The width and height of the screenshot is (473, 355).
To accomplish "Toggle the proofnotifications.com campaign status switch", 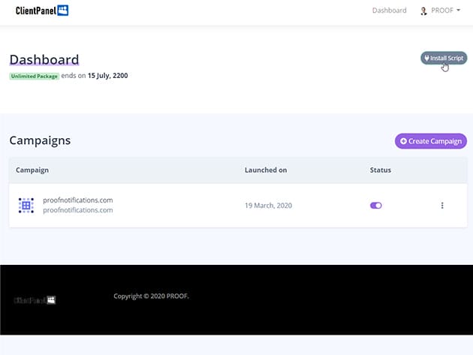I will click(x=376, y=205).
